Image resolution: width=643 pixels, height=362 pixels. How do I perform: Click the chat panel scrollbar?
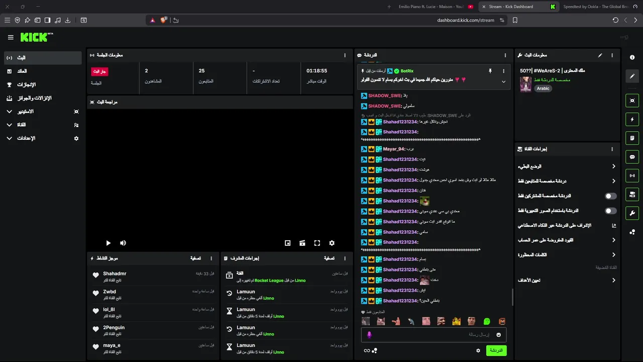tap(512, 297)
